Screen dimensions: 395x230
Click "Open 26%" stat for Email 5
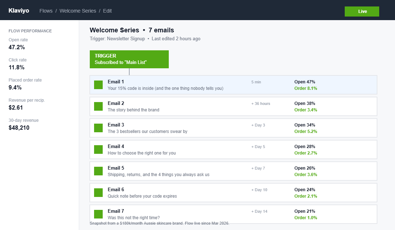coord(305,168)
